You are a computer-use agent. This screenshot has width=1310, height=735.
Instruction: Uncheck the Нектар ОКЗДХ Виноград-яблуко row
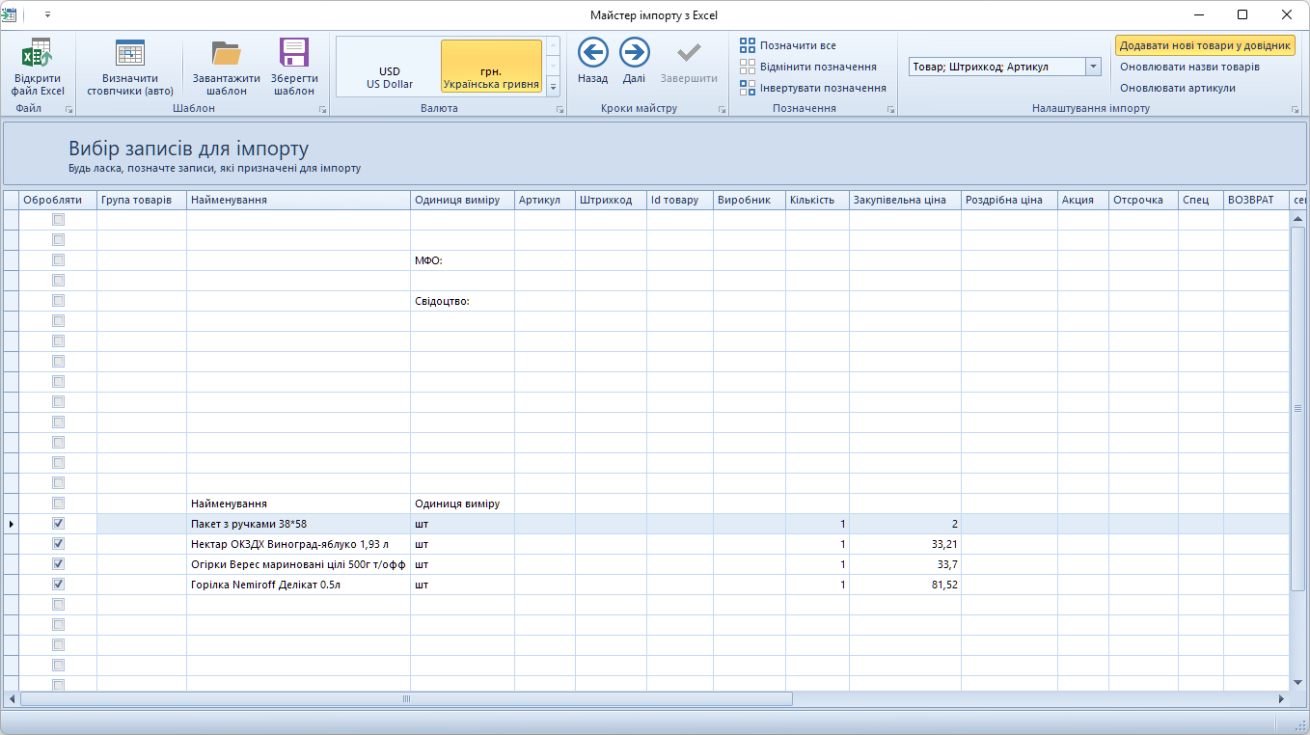tap(58, 544)
